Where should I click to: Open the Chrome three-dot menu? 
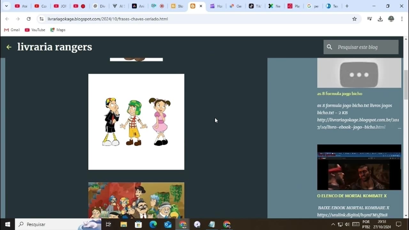(x=402, y=19)
